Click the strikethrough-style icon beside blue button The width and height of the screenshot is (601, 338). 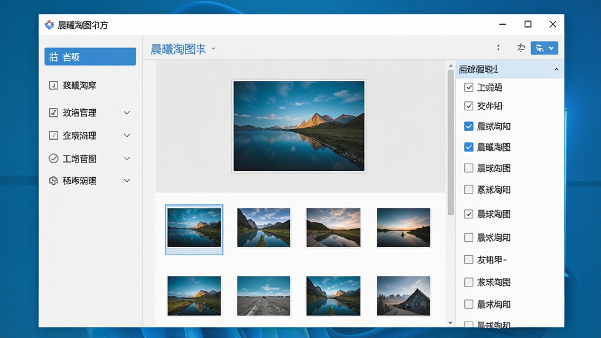click(521, 48)
